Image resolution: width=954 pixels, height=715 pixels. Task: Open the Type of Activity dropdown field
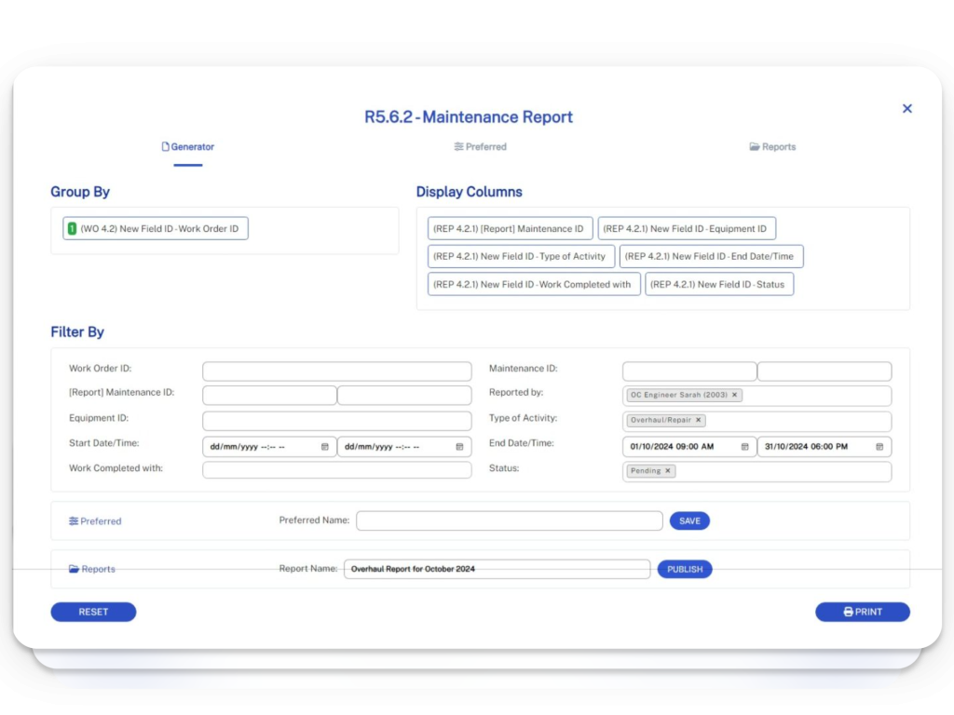click(x=801, y=421)
